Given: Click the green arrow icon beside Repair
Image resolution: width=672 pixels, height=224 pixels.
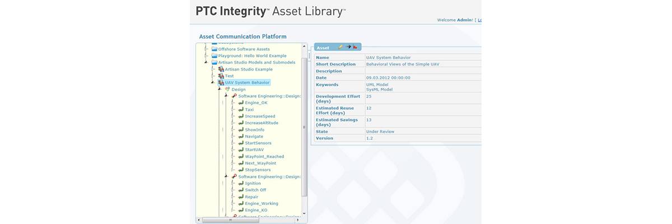Looking at the screenshot, I should tap(241, 197).
